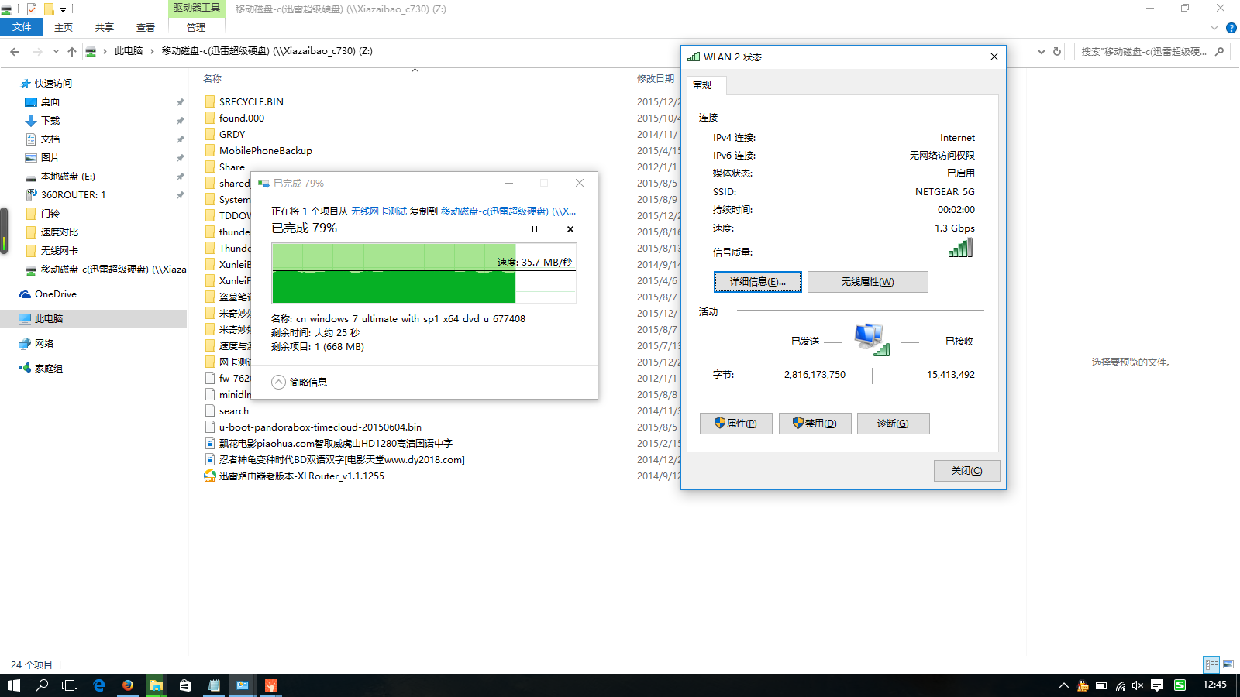Open the Store icon on the taskbar
The height and width of the screenshot is (697, 1240).
pos(185,685)
